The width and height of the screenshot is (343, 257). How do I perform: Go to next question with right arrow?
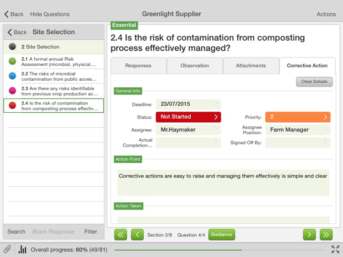click(x=309, y=235)
